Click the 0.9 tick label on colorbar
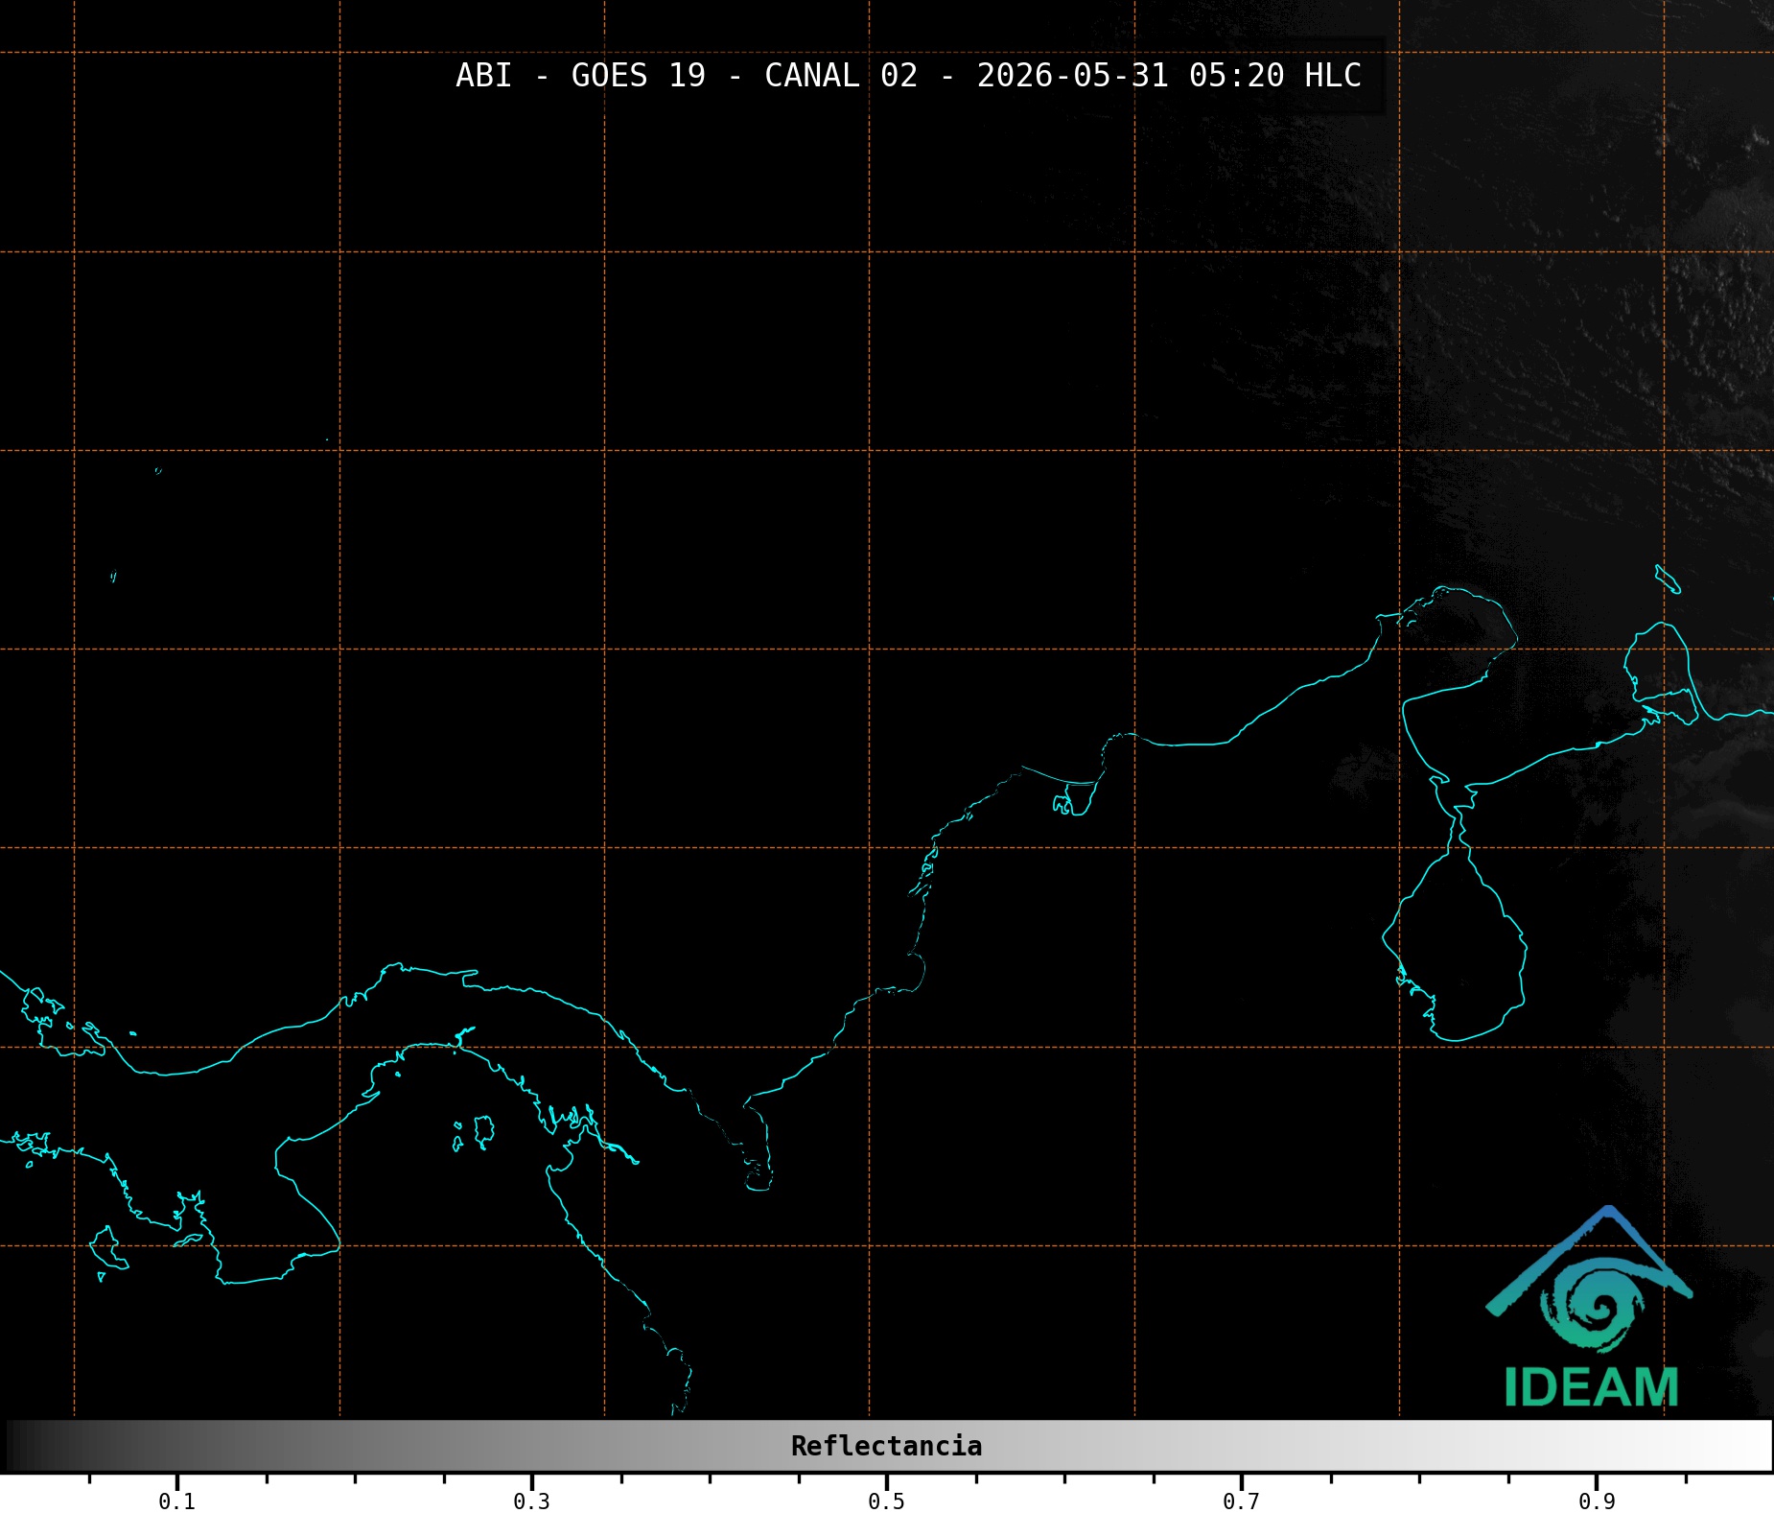Image resolution: width=1774 pixels, height=1513 pixels. tap(1597, 1501)
